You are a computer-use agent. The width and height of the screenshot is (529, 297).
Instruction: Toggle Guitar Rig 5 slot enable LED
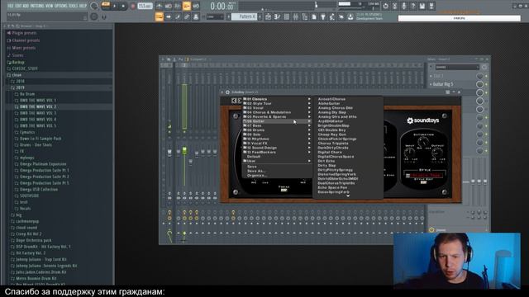coord(486,84)
